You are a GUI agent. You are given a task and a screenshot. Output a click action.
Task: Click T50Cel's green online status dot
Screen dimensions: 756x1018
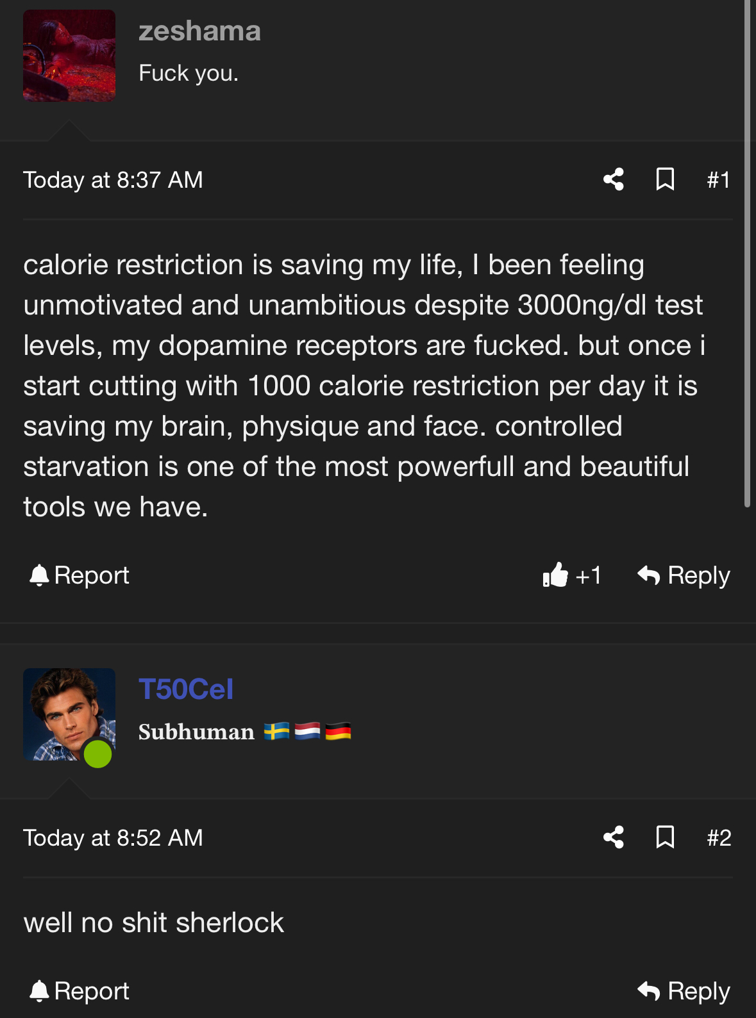click(x=98, y=753)
